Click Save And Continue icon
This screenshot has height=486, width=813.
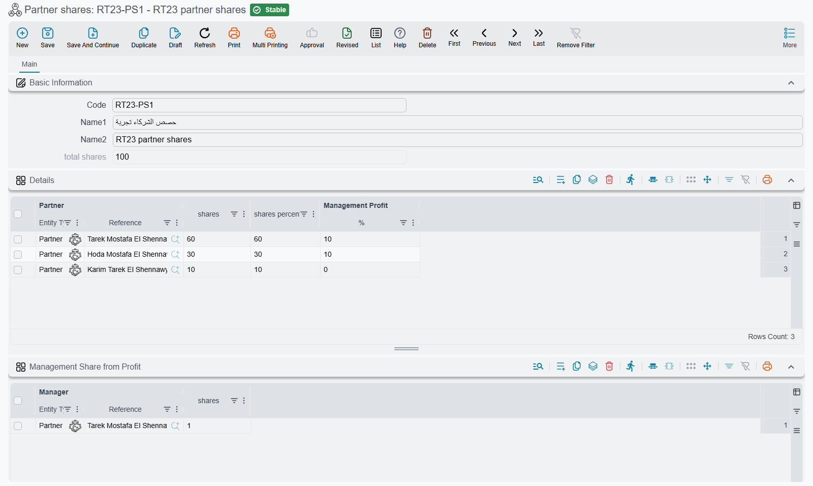point(93,34)
